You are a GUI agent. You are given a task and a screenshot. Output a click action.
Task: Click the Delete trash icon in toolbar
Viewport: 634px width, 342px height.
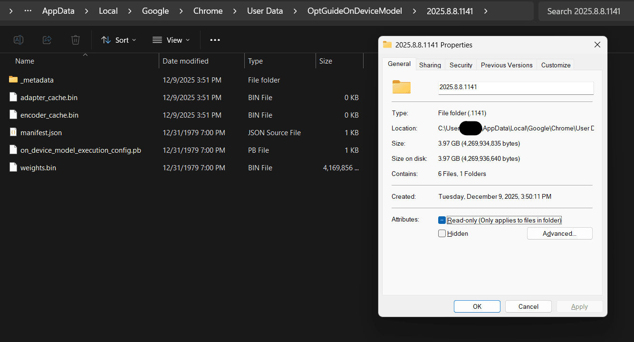tap(76, 40)
